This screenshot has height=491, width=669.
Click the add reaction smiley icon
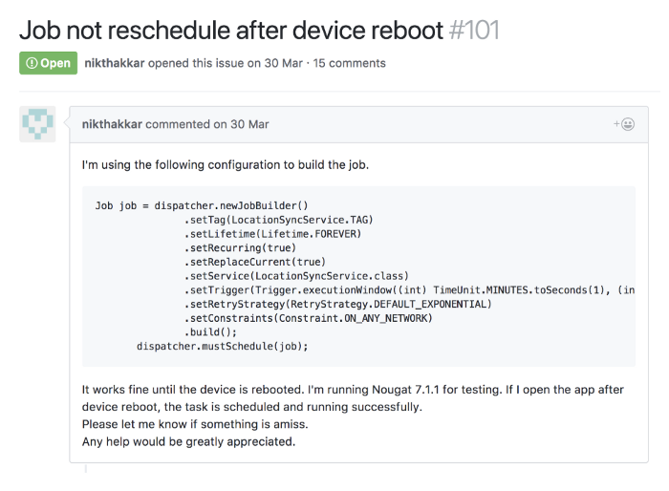coord(626,124)
